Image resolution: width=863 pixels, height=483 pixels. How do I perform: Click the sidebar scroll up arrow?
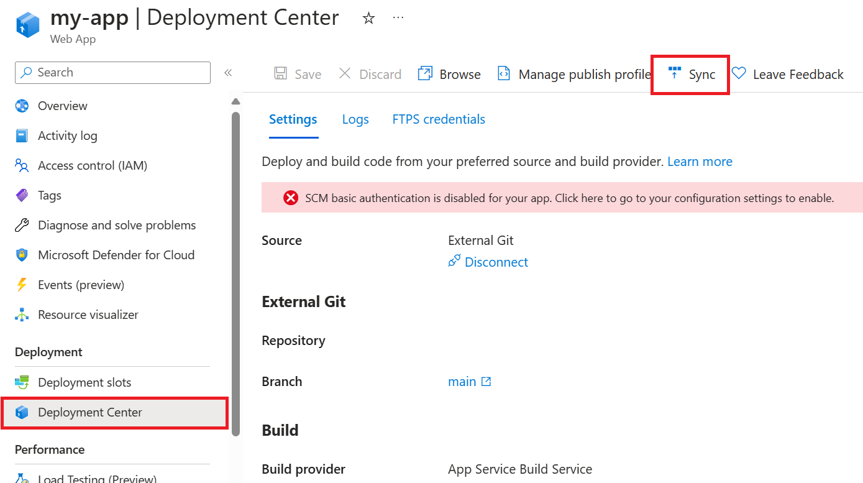click(x=235, y=101)
